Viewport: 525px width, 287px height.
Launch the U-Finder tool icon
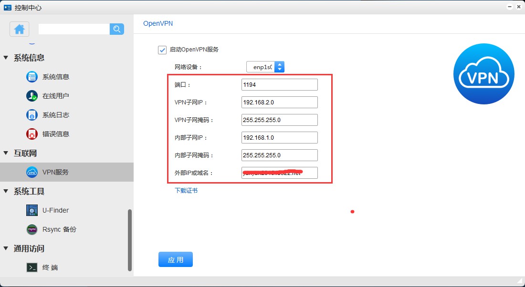point(32,210)
